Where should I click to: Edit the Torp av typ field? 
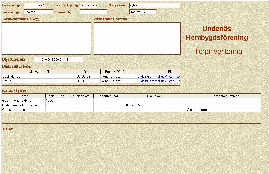[38, 12]
